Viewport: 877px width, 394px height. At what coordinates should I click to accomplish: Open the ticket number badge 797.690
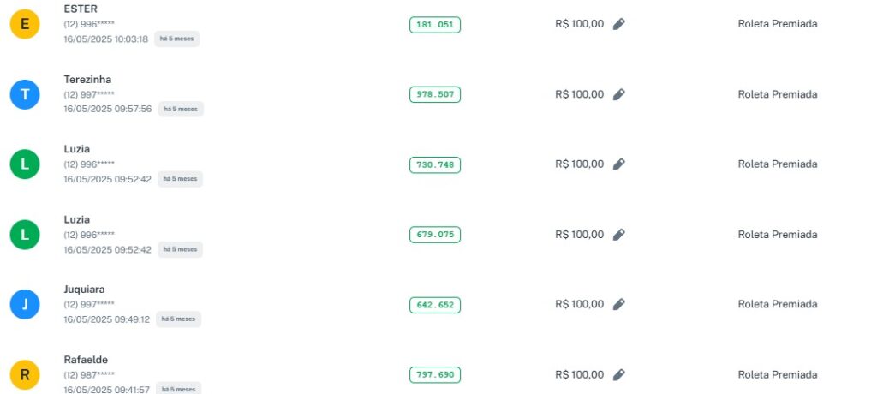tap(434, 375)
